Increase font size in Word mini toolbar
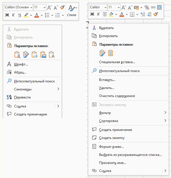 [50, 7]
